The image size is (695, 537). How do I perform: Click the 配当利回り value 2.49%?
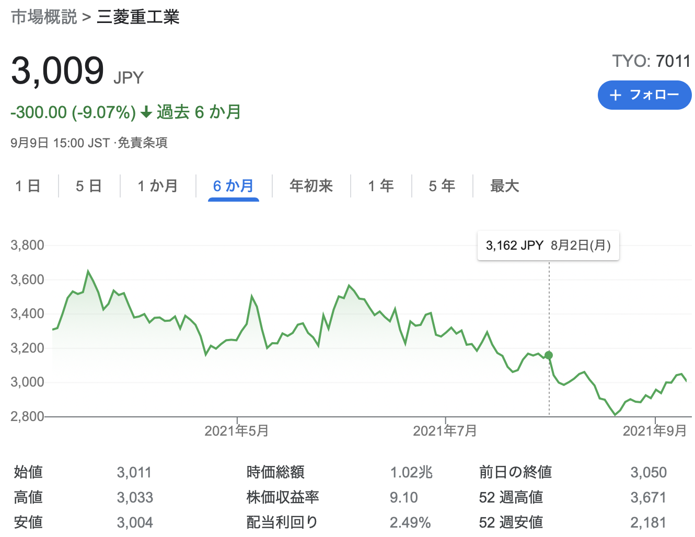410,522
